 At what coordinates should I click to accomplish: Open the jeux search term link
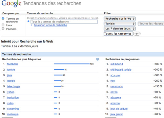pyautogui.click(x=10, y=75)
